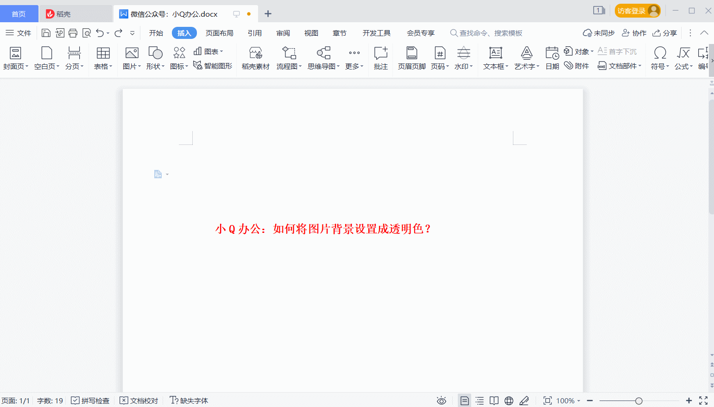Select the 形状 shapes tool
Screen dimensions: 714x407
155,58
